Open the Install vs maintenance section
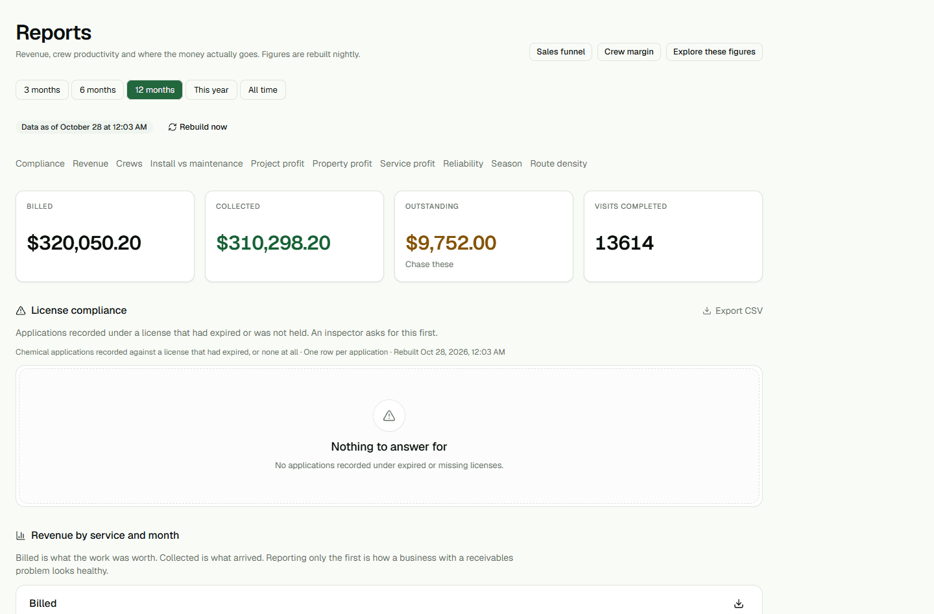934x614 pixels. (197, 163)
